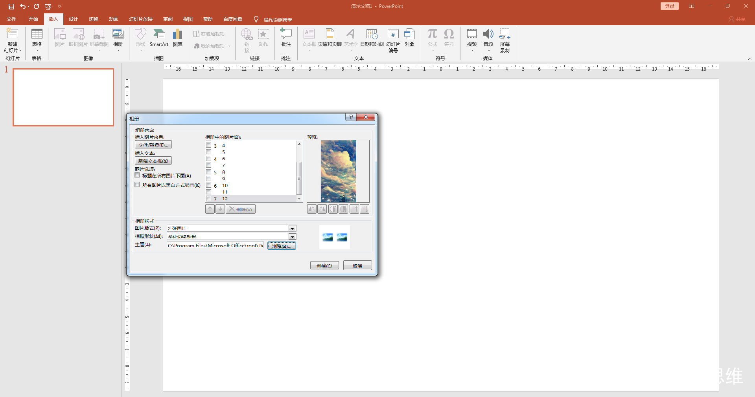Decrease brightness of the preview picture

coord(365,209)
